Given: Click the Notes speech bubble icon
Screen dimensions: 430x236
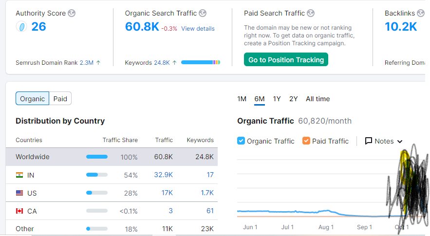Looking at the screenshot, I should [369, 141].
